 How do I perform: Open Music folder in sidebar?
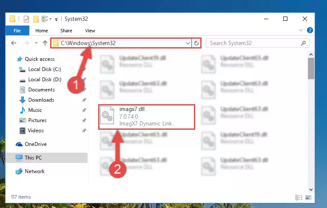35,110
